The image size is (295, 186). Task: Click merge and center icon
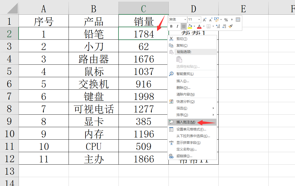(238, 20)
